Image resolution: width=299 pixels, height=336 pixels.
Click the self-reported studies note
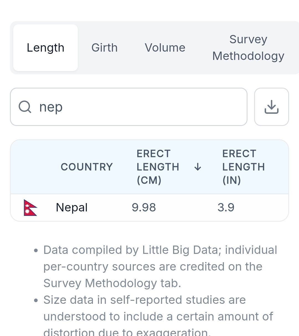tap(145, 300)
